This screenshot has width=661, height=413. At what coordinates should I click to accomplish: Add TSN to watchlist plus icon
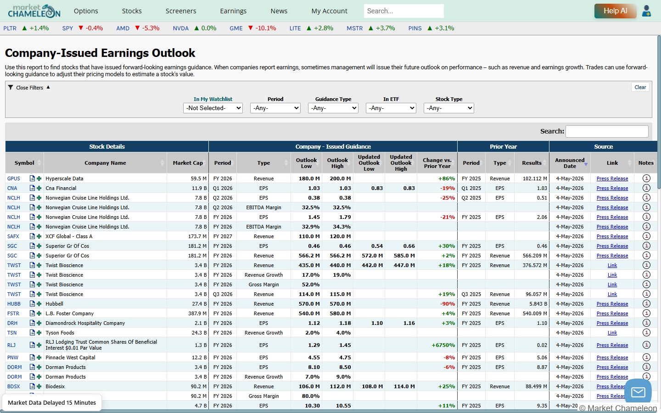tap(39, 333)
